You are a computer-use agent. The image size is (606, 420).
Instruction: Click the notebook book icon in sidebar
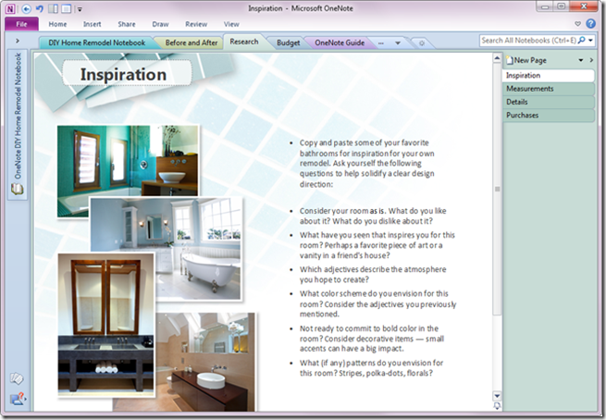[x=17, y=189]
